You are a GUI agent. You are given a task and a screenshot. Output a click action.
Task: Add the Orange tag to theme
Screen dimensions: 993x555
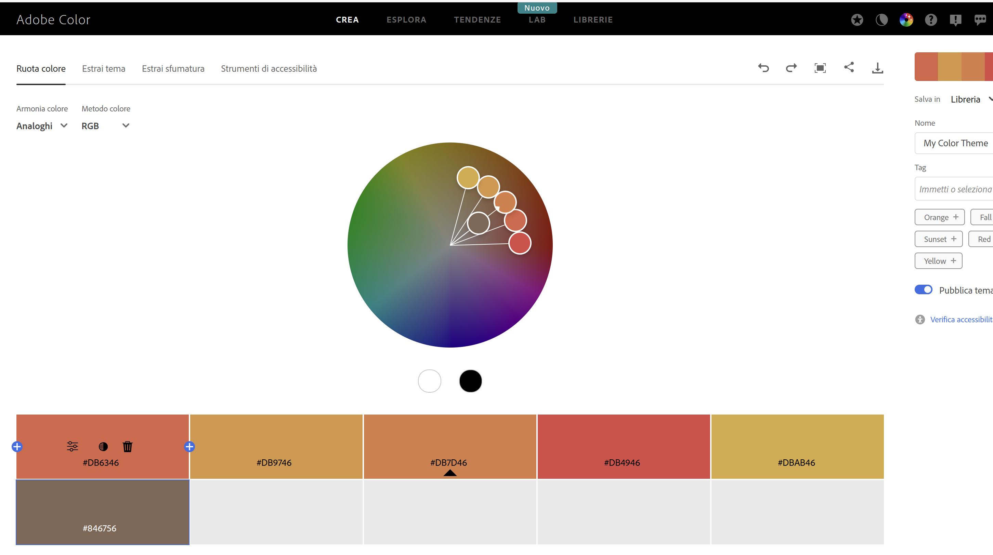coord(940,217)
